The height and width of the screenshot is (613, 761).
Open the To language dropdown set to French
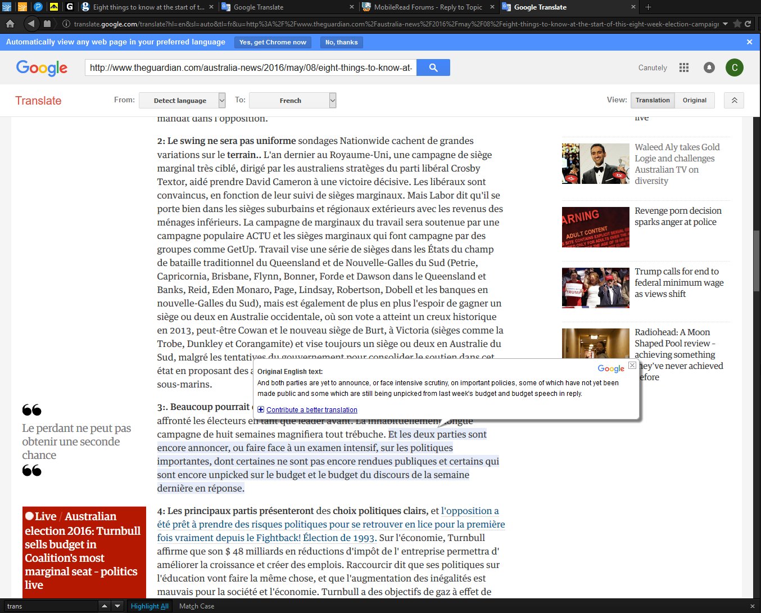click(292, 100)
